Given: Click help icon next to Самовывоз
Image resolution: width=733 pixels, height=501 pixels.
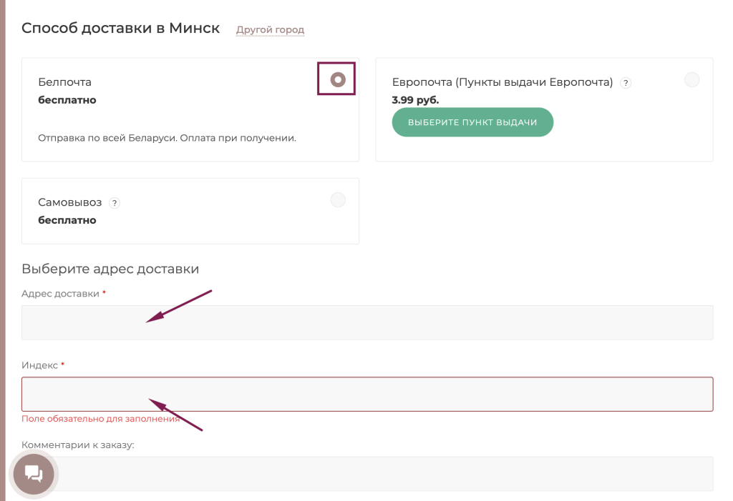Looking at the screenshot, I should (x=115, y=203).
